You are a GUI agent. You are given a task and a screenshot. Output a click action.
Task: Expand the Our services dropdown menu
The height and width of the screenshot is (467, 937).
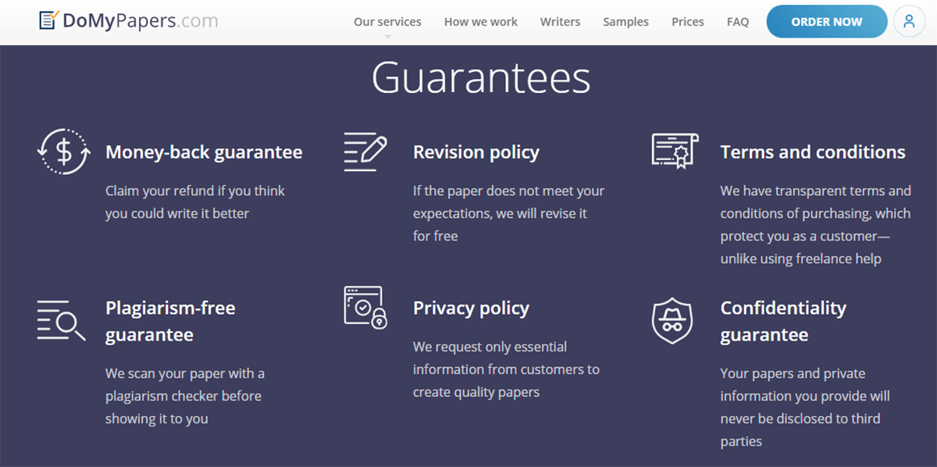(387, 22)
